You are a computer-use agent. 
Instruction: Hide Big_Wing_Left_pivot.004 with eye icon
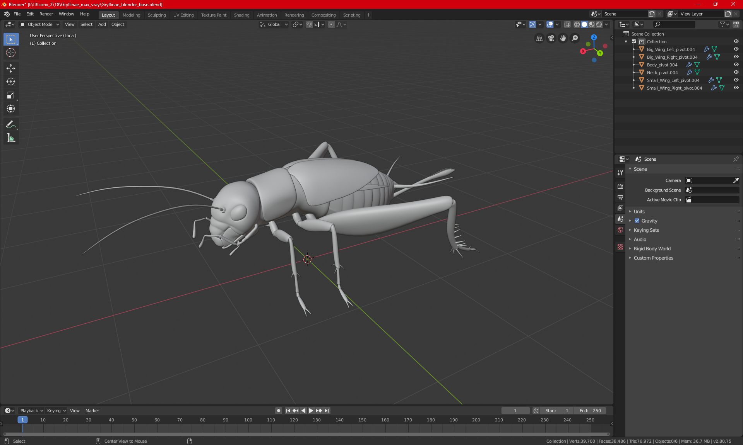pyautogui.click(x=736, y=49)
